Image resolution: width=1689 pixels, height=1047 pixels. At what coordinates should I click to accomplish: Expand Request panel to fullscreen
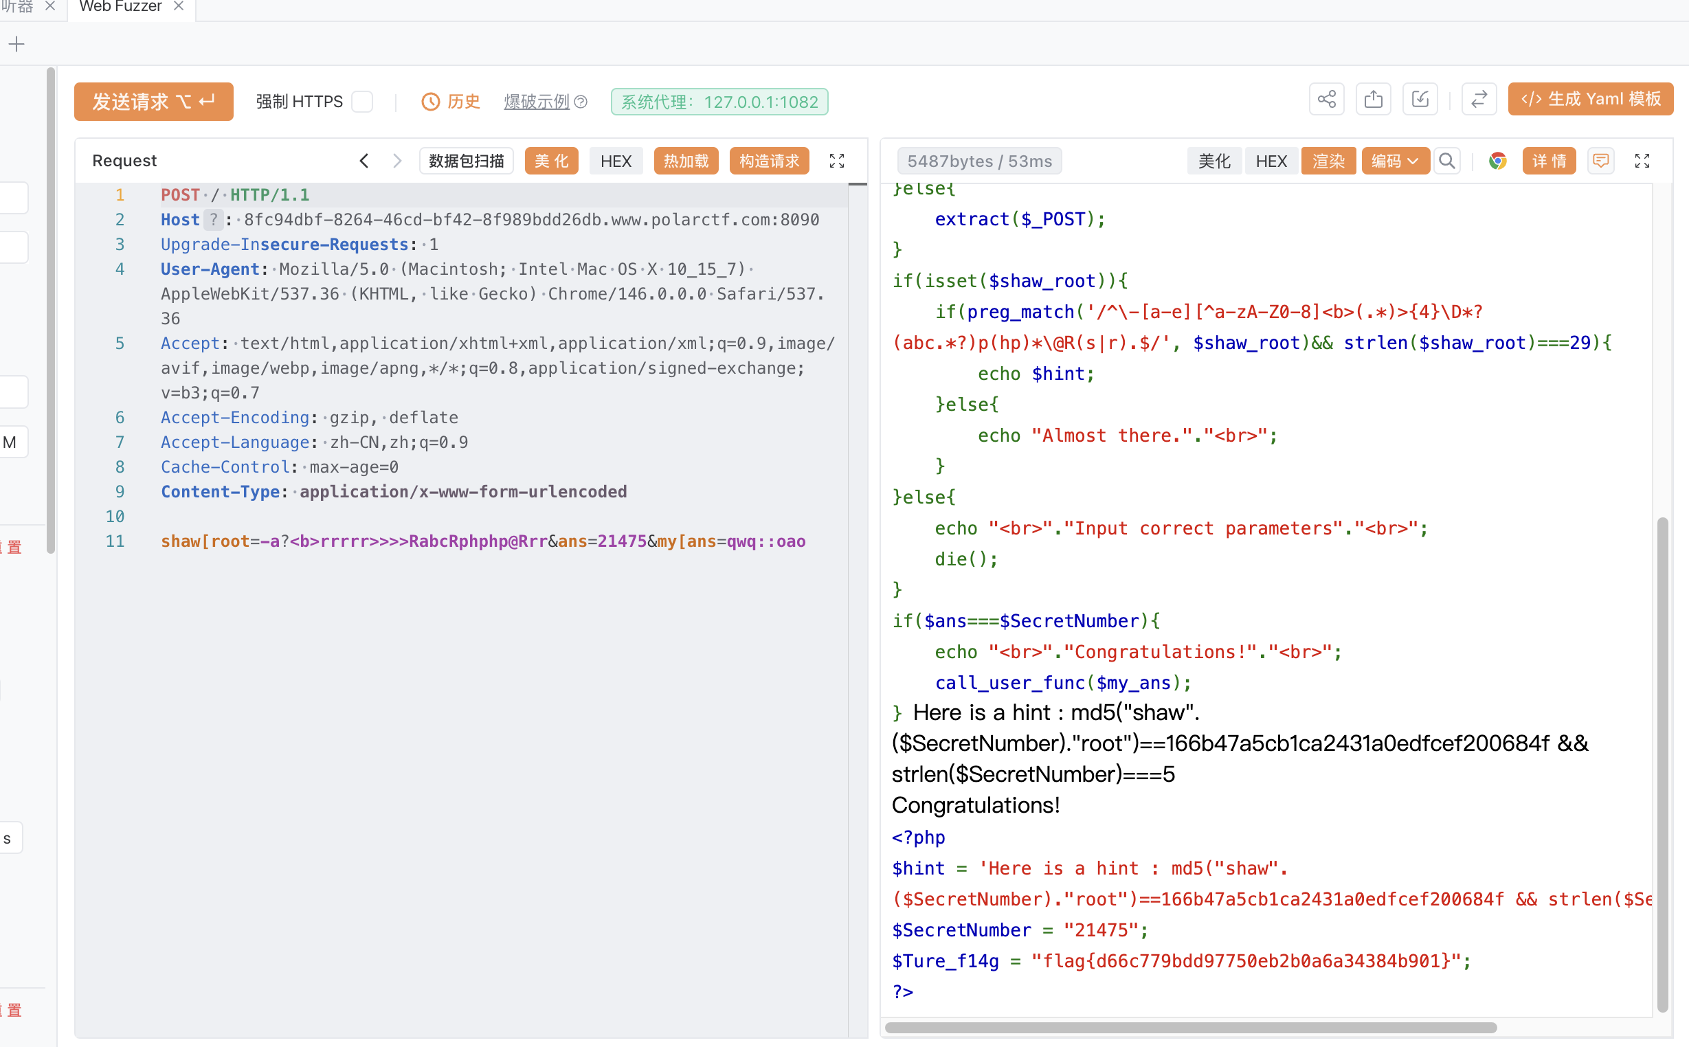(x=836, y=161)
